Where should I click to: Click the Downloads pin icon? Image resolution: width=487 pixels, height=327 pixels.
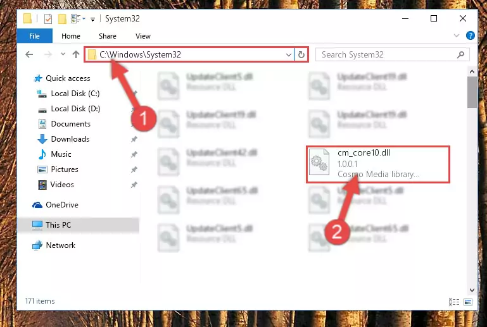[x=134, y=139]
